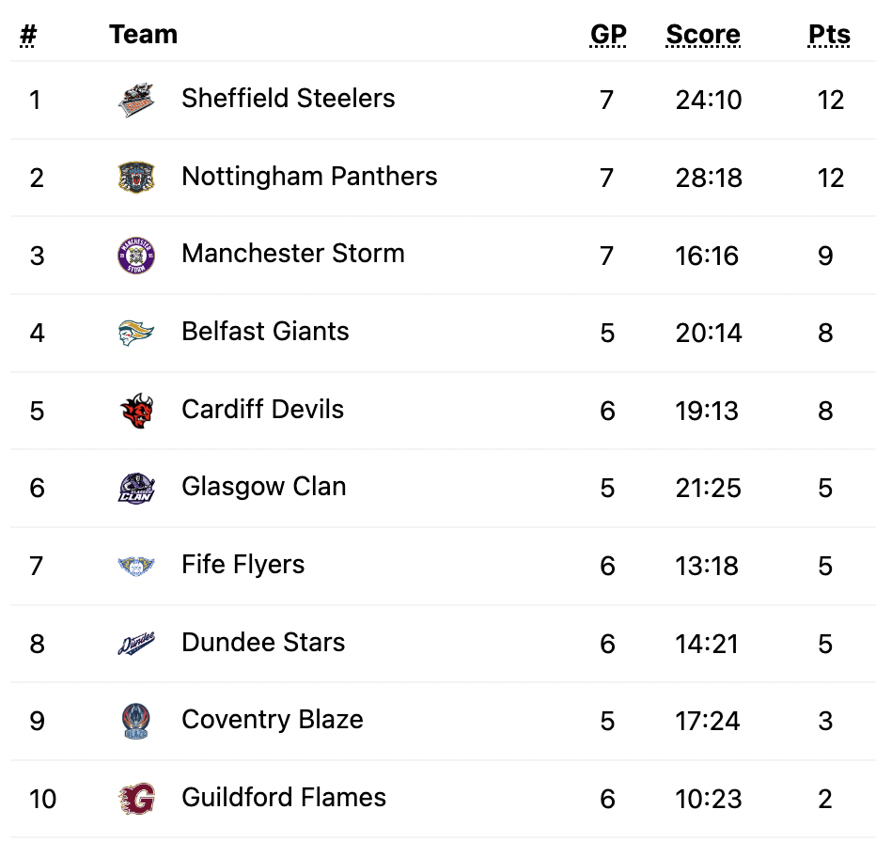Click the Sheffield Steelers team logo

click(136, 100)
